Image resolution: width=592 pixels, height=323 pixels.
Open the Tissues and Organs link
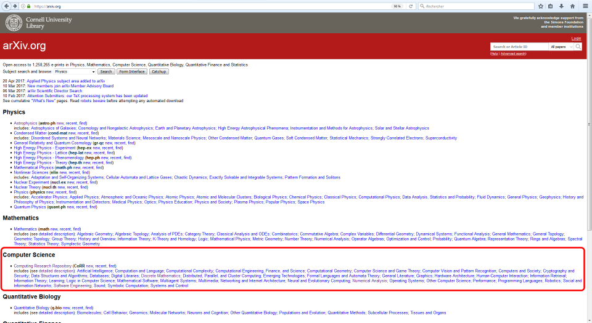[428, 313]
